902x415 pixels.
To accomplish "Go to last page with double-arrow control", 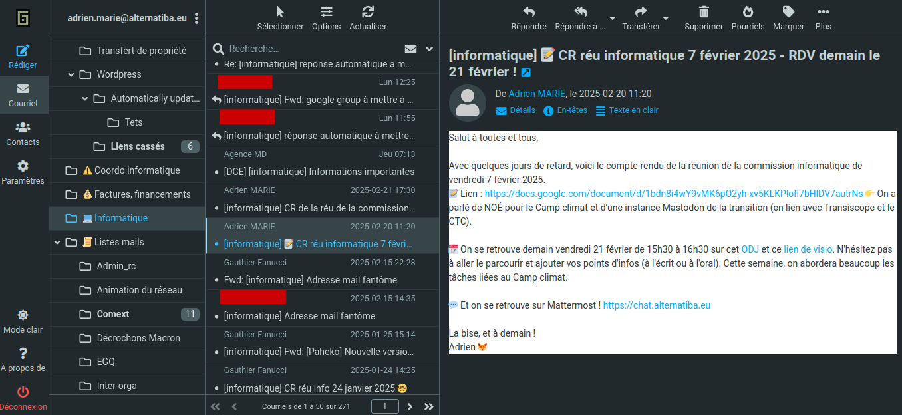I will (x=429, y=406).
